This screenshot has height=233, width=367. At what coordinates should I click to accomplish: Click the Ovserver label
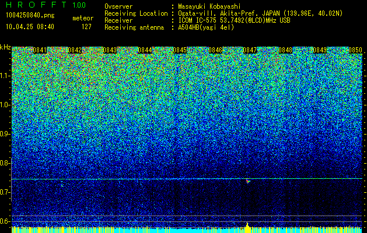click(118, 6)
